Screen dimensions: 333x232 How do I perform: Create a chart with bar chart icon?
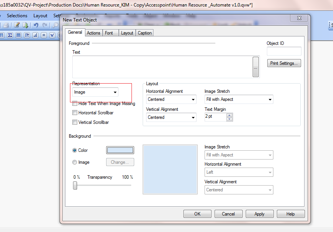click(x=35, y=35)
